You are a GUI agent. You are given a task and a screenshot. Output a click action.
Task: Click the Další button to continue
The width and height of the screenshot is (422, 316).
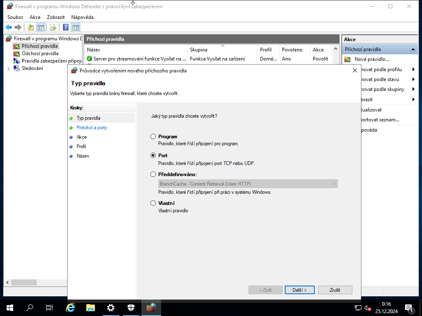pyautogui.click(x=300, y=290)
